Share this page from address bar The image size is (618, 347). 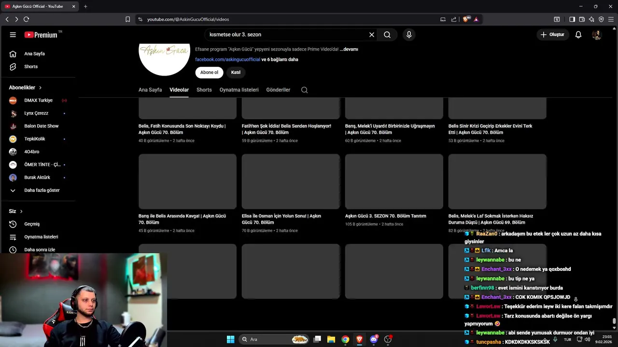point(454,19)
